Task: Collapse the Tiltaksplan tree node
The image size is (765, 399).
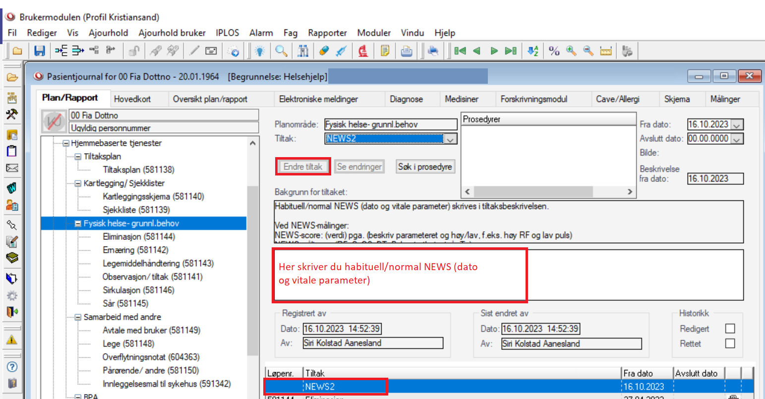Action: (x=78, y=157)
